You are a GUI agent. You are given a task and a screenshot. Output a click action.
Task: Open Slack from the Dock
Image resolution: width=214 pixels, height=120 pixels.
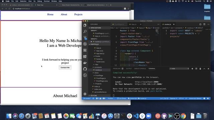click(129, 116)
